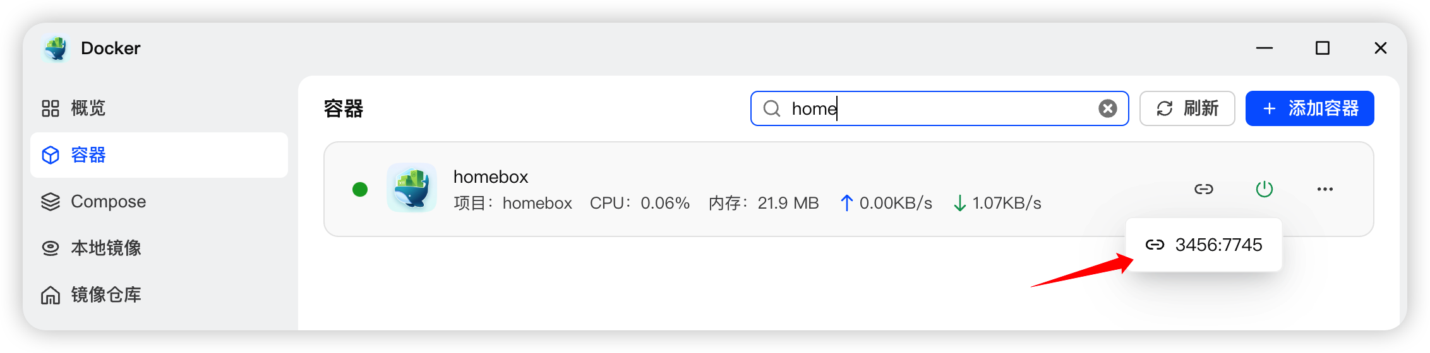Screen dimensions: 1430x353
Task: Maximize the Docker window
Action: click(1323, 49)
